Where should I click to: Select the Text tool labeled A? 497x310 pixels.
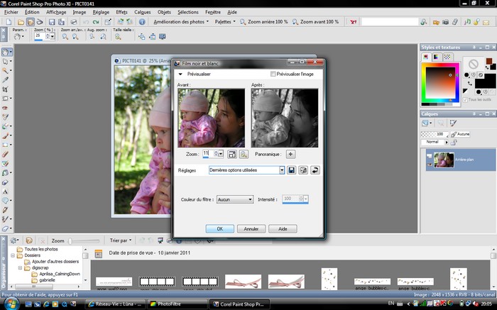coord(5,192)
